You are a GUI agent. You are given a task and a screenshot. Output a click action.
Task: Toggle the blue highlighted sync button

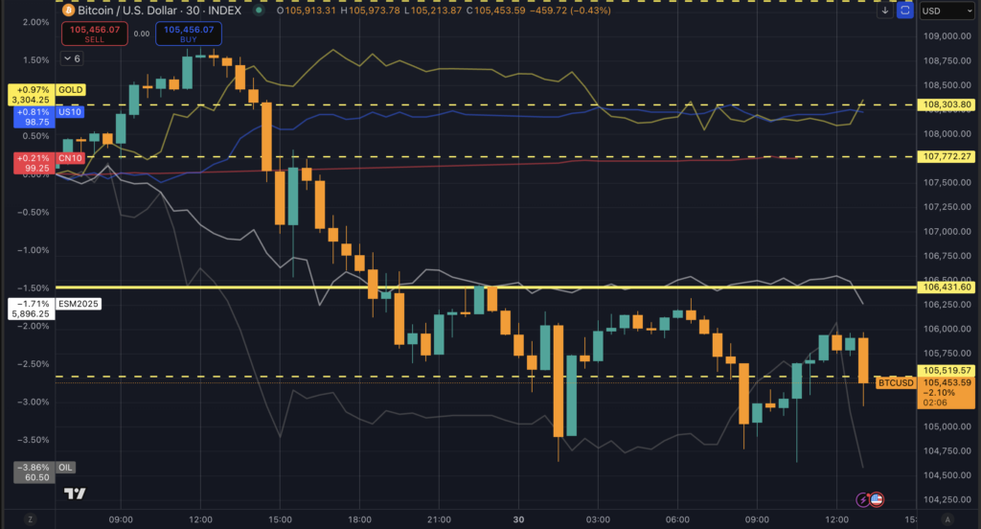click(x=906, y=11)
